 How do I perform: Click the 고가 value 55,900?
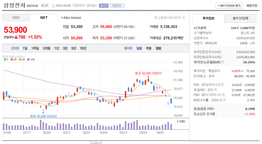tap(106, 27)
